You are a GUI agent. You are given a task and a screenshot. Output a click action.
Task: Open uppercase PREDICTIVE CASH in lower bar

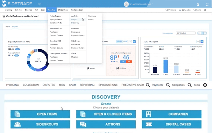pyautogui.click(x=133, y=85)
